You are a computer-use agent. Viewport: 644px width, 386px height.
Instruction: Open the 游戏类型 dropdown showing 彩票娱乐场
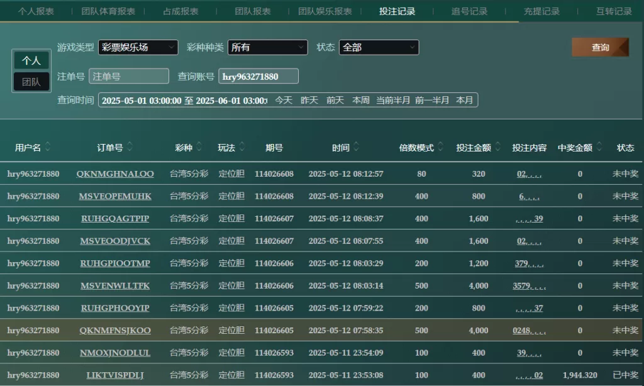point(138,47)
